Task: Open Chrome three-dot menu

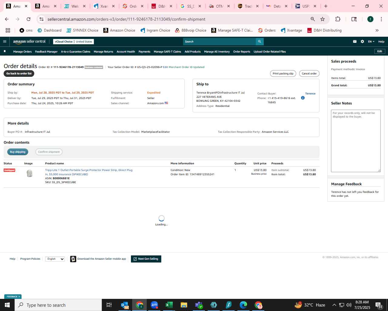Action: pos(381,19)
